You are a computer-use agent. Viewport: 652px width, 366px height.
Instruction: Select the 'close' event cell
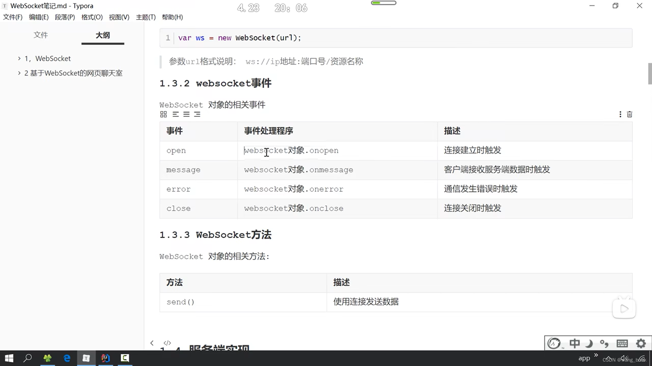click(198, 208)
